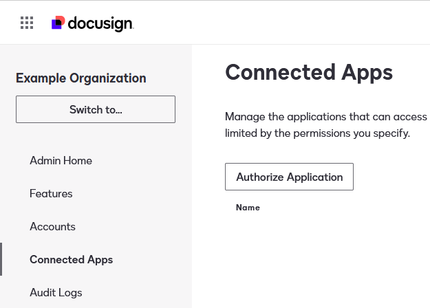Click the Example Organization title
Viewport: 430px width, 308px height.
pyautogui.click(x=81, y=78)
